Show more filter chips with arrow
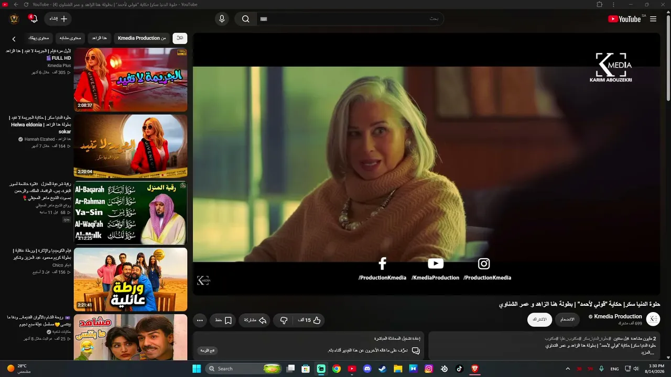The image size is (671, 377). (x=14, y=39)
